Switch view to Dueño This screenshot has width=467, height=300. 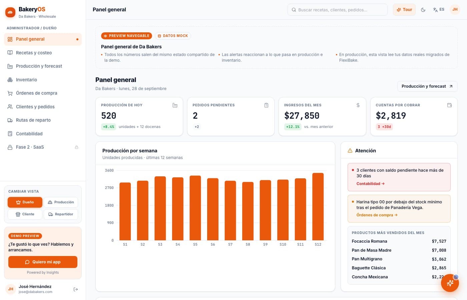pyautogui.click(x=25, y=202)
